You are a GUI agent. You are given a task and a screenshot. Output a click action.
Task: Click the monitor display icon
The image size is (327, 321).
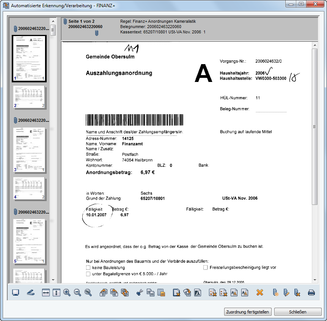(x=16, y=293)
